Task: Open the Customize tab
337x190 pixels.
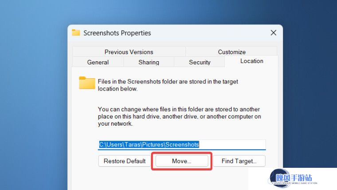Action: (x=231, y=52)
